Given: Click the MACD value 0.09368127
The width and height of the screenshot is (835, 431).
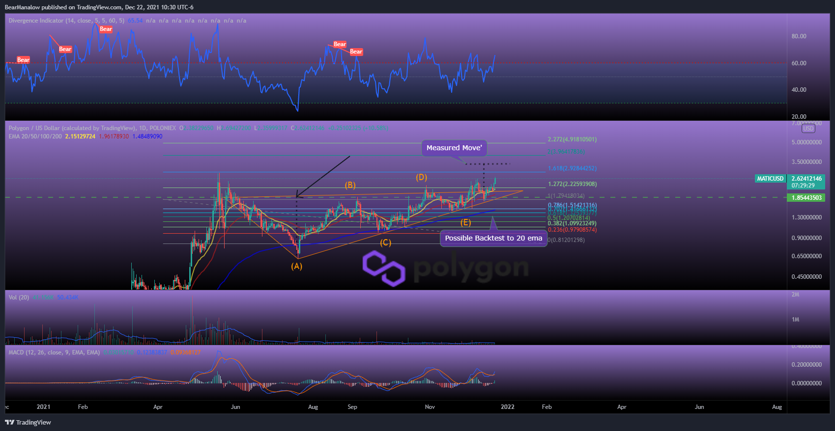Looking at the screenshot, I should point(186,352).
